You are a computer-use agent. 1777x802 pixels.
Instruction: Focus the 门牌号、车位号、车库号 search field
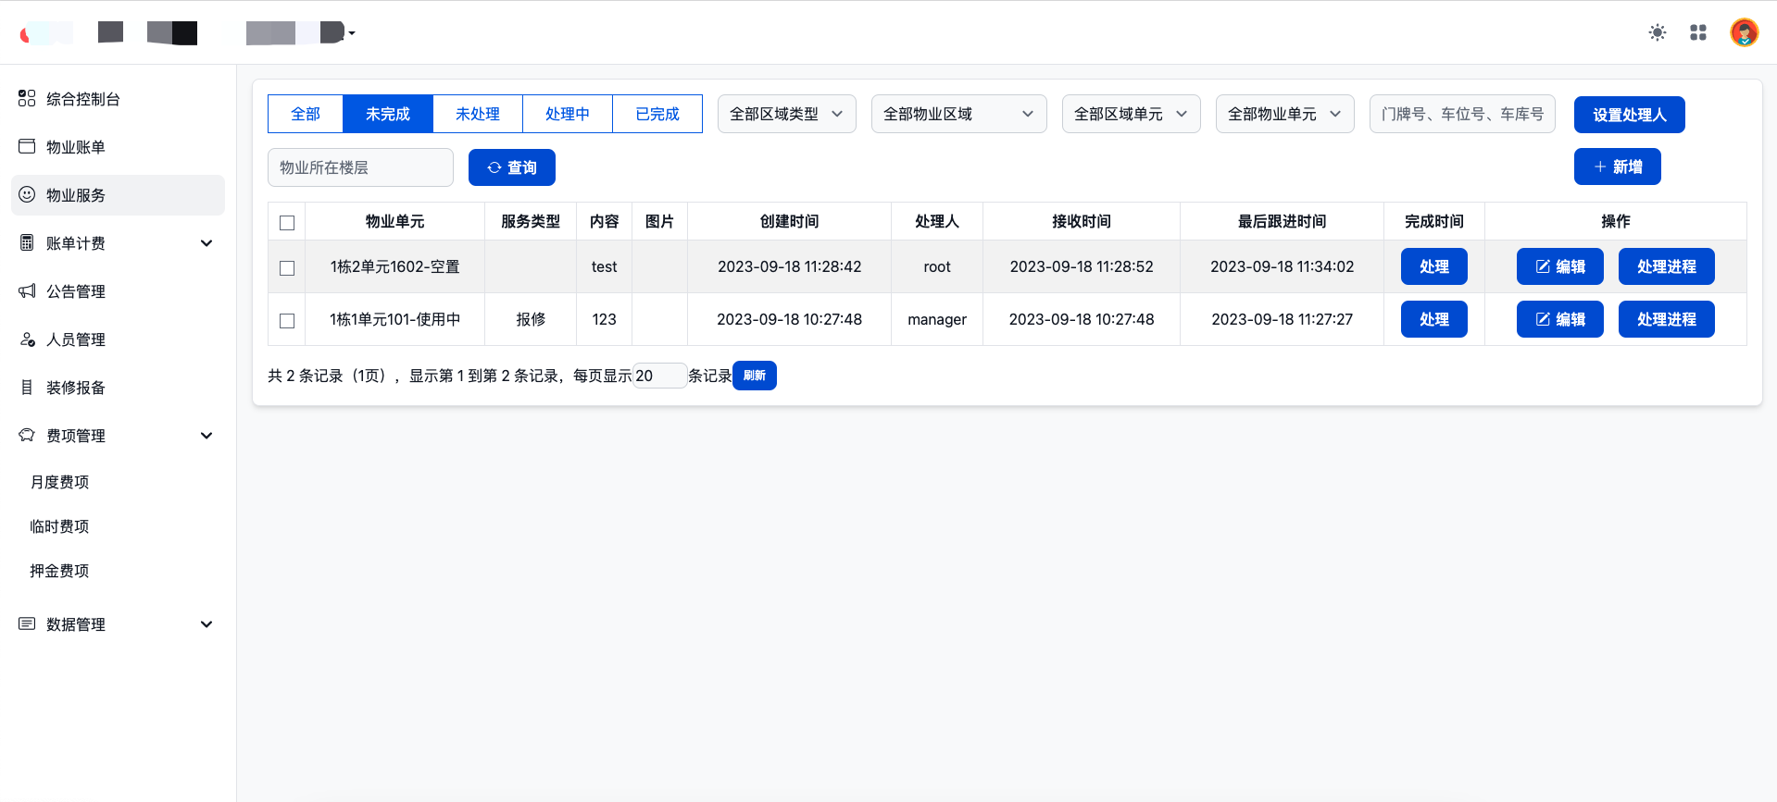(1462, 114)
